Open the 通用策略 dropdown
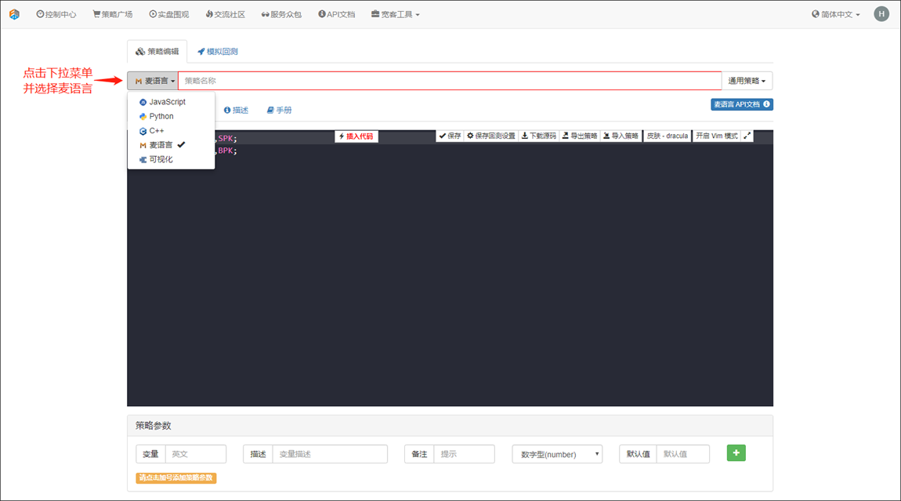901x501 pixels. (x=747, y=81)
